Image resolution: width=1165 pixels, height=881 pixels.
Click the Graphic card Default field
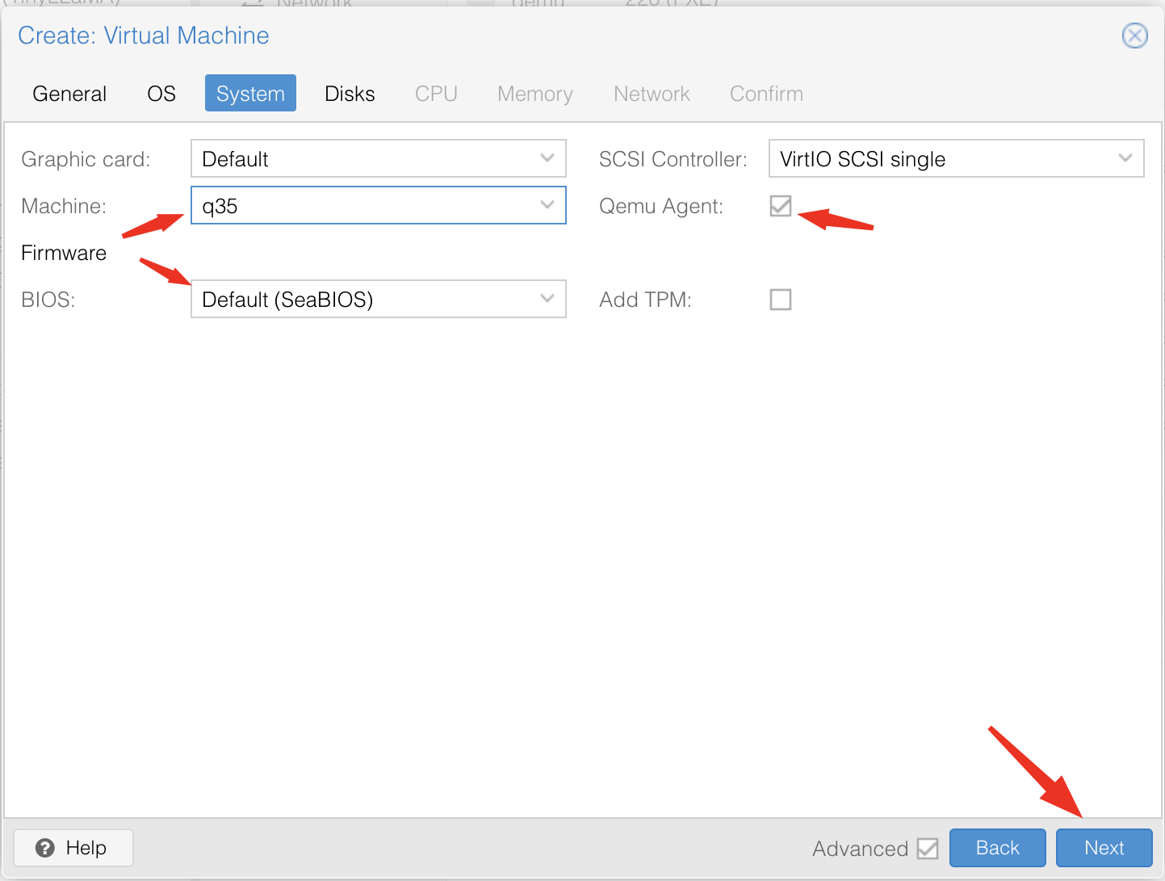363,159
